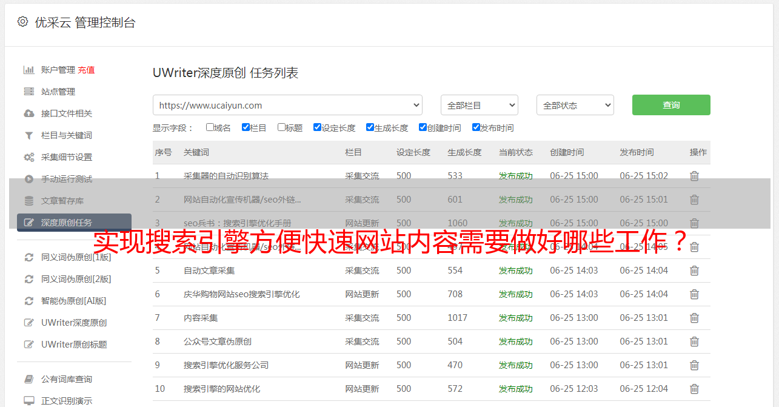Click the generated length value 533
This screenshot has height=407, width=779.
pos(455,176)
